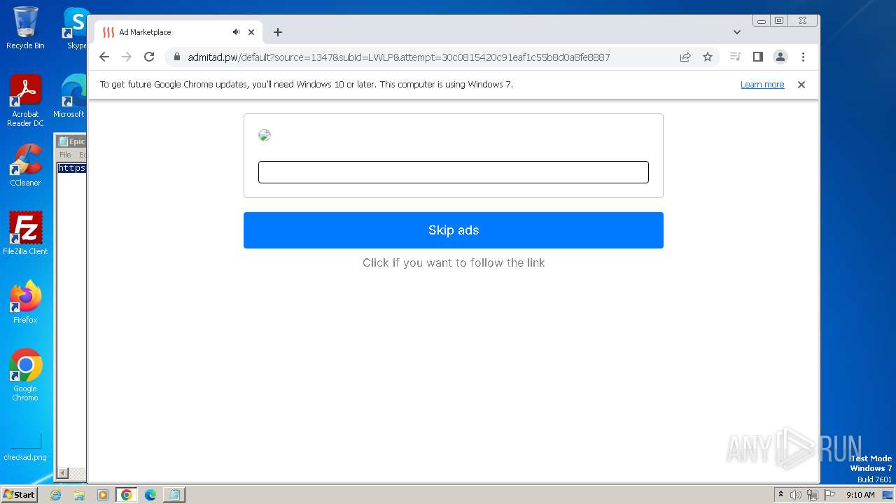This screenshot has height=504, width=896.
Task: Open CCleaner desktop shortcut
Action: [25, 165]
